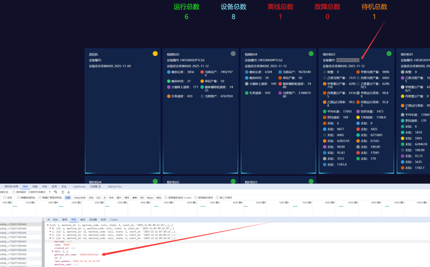This screenshot has width=430, height=267.
Task: Filter requests by WS type
Action: [142, 198]
